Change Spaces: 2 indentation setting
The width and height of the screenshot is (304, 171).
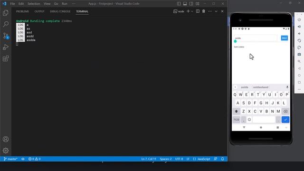(x=166, y=159)
